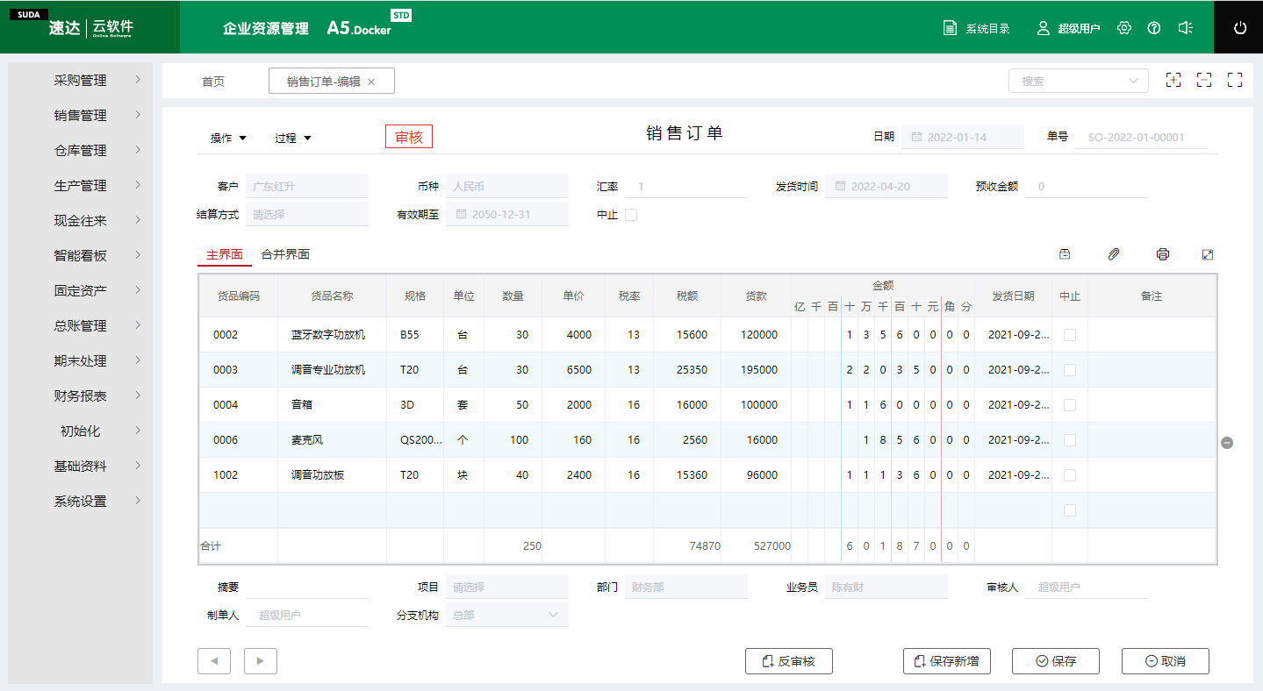
Task: Check 中止 box for row 0002
Action: pyautogui.click(x=1070, y=335)
